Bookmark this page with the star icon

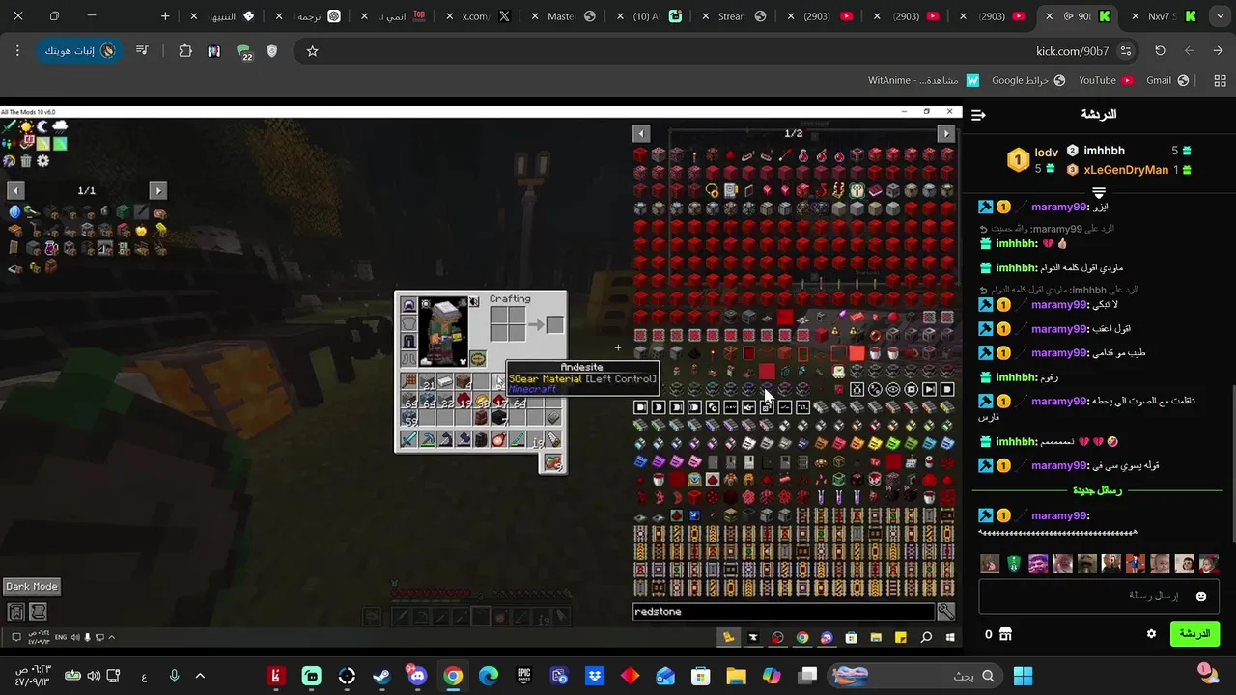tap(312, 51)
